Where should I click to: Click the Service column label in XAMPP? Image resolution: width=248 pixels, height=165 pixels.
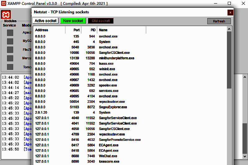click(x=10, y=25)
